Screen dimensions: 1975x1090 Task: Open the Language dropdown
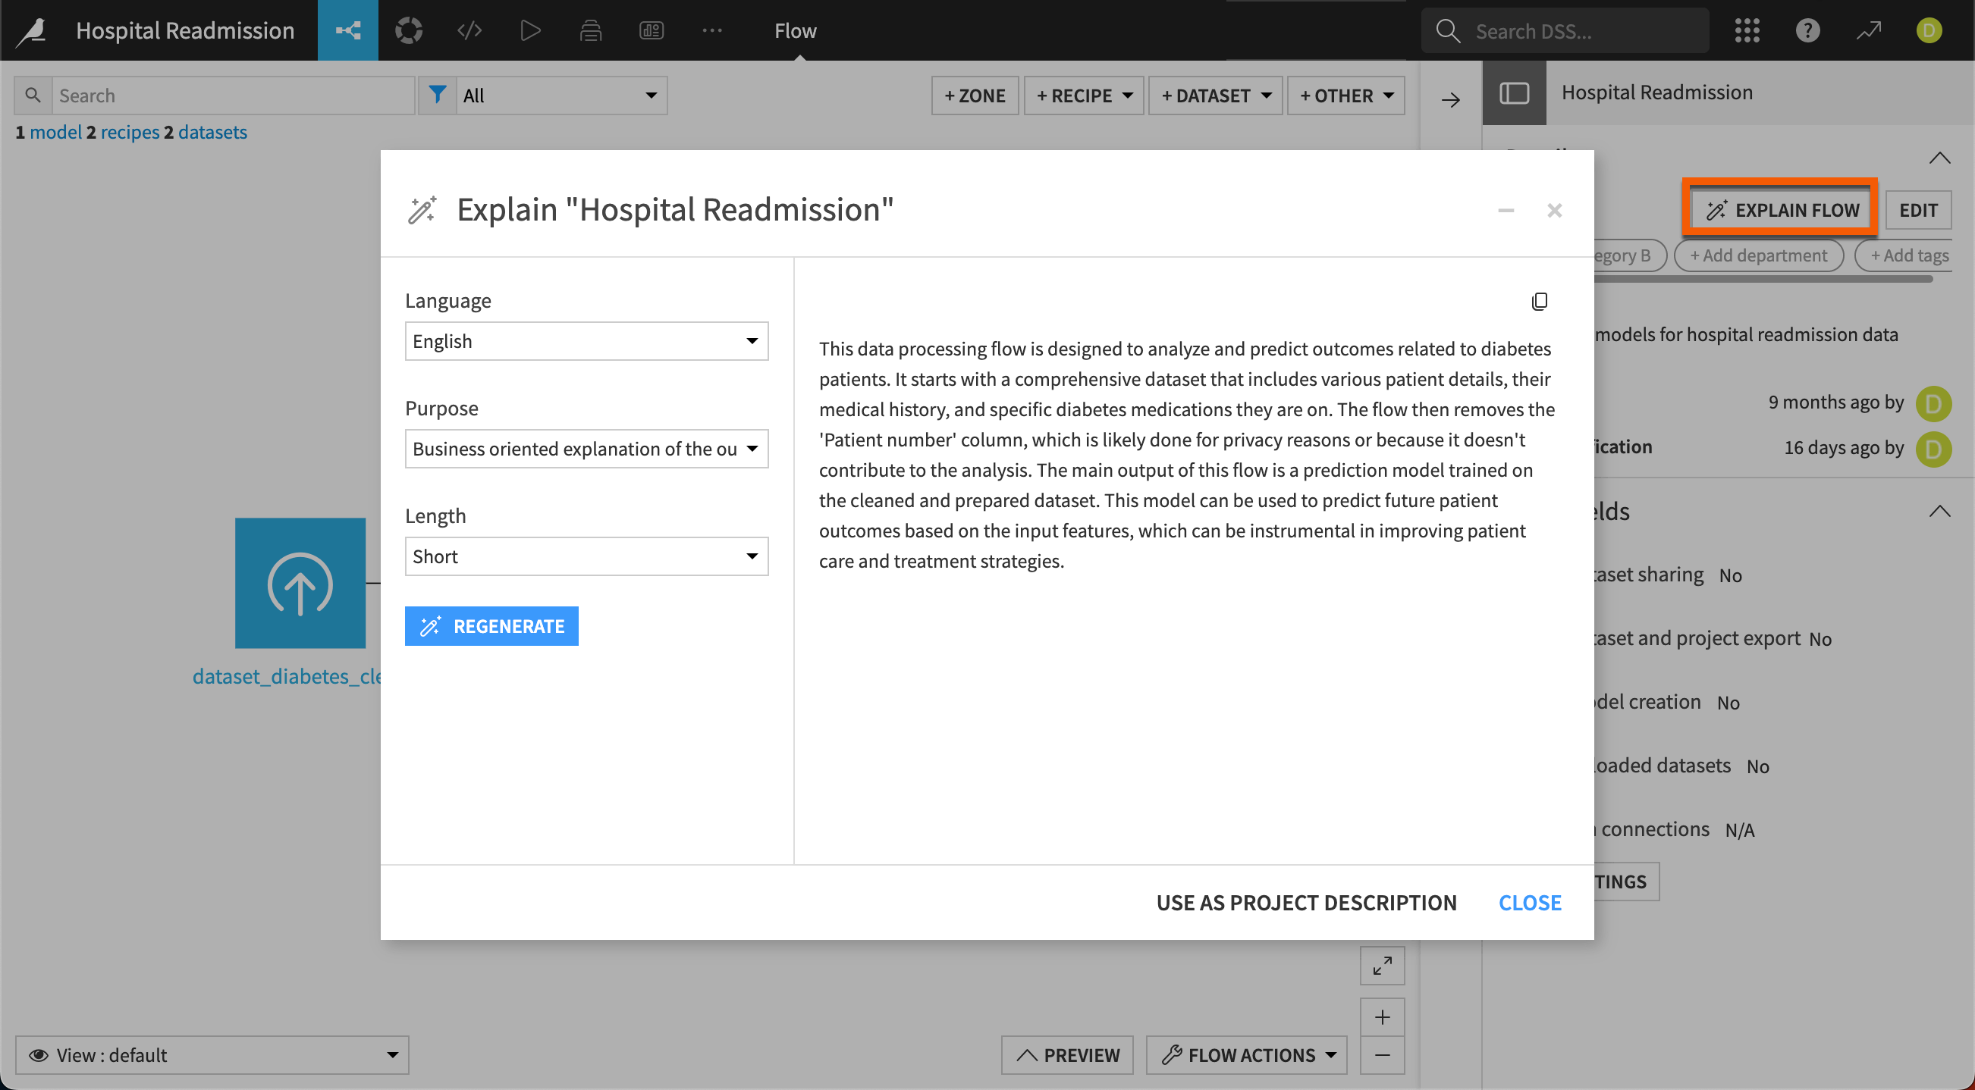click(x=586, y=341)
